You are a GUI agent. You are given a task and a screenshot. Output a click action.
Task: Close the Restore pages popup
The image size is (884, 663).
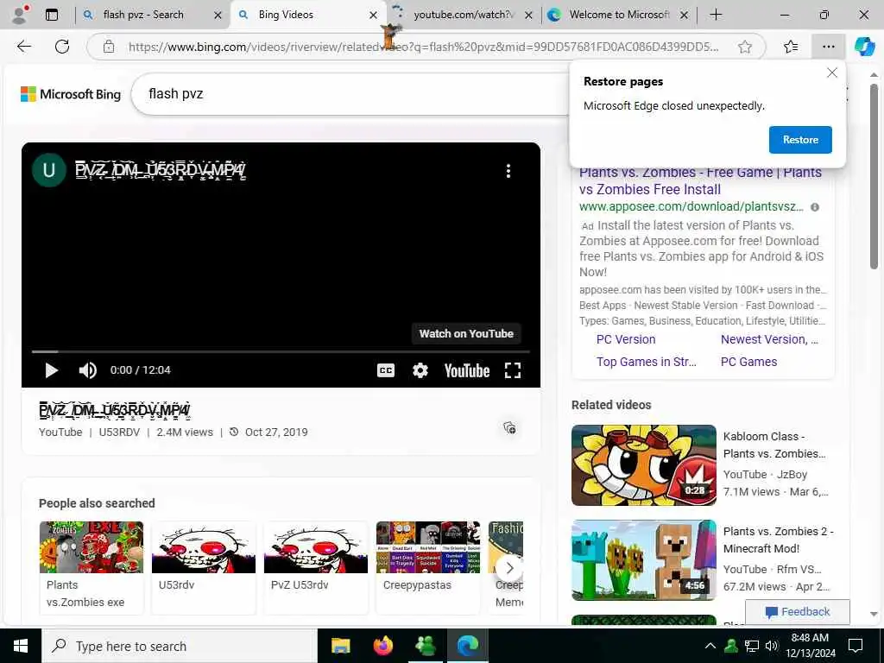tap(831, 73)
